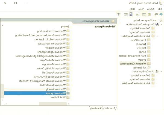This screenshot has height=115, width=164.
Task: Click the Filter funnel toolbar icon
Action: 119,14
